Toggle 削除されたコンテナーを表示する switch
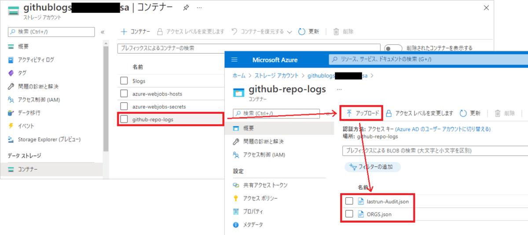This screenshot has height=235, width=528. [393, 48]
